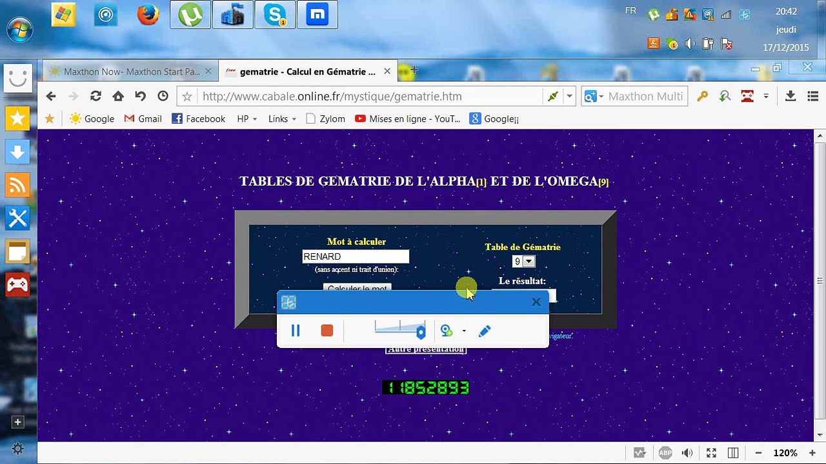Open RSS feed reader in sidebar

17,186
